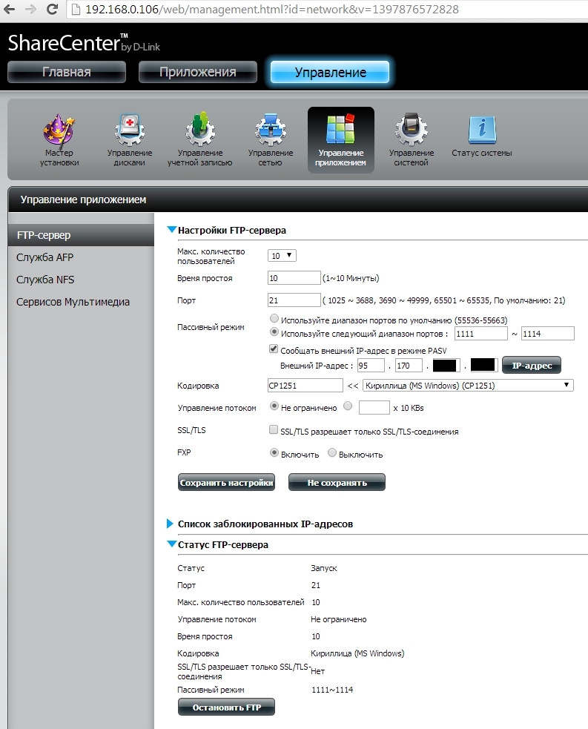Open Статус системы info icon
Image resolution: width=588 pixels, height=729 pixels.
(x=481, y=132)
